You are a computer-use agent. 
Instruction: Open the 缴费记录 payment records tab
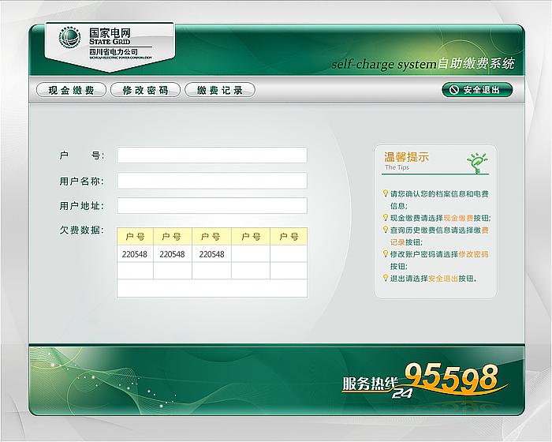(220, 90)
